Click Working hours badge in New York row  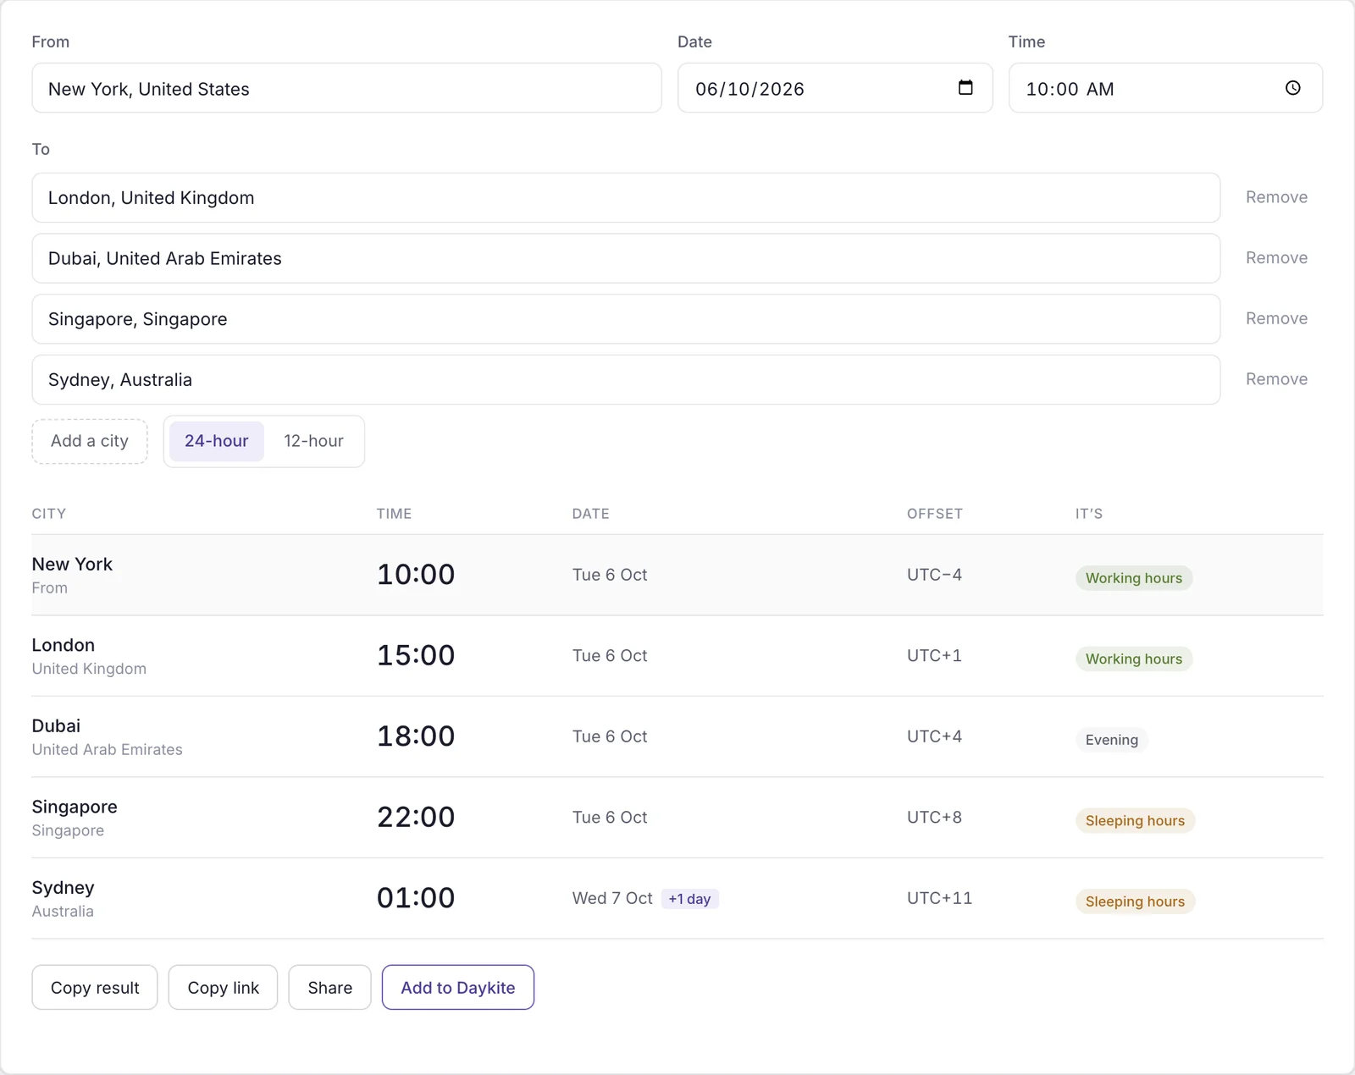[1134, 578]
